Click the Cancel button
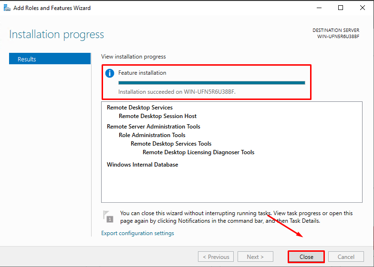Viewport: 374px width, 267px height. 346,257
